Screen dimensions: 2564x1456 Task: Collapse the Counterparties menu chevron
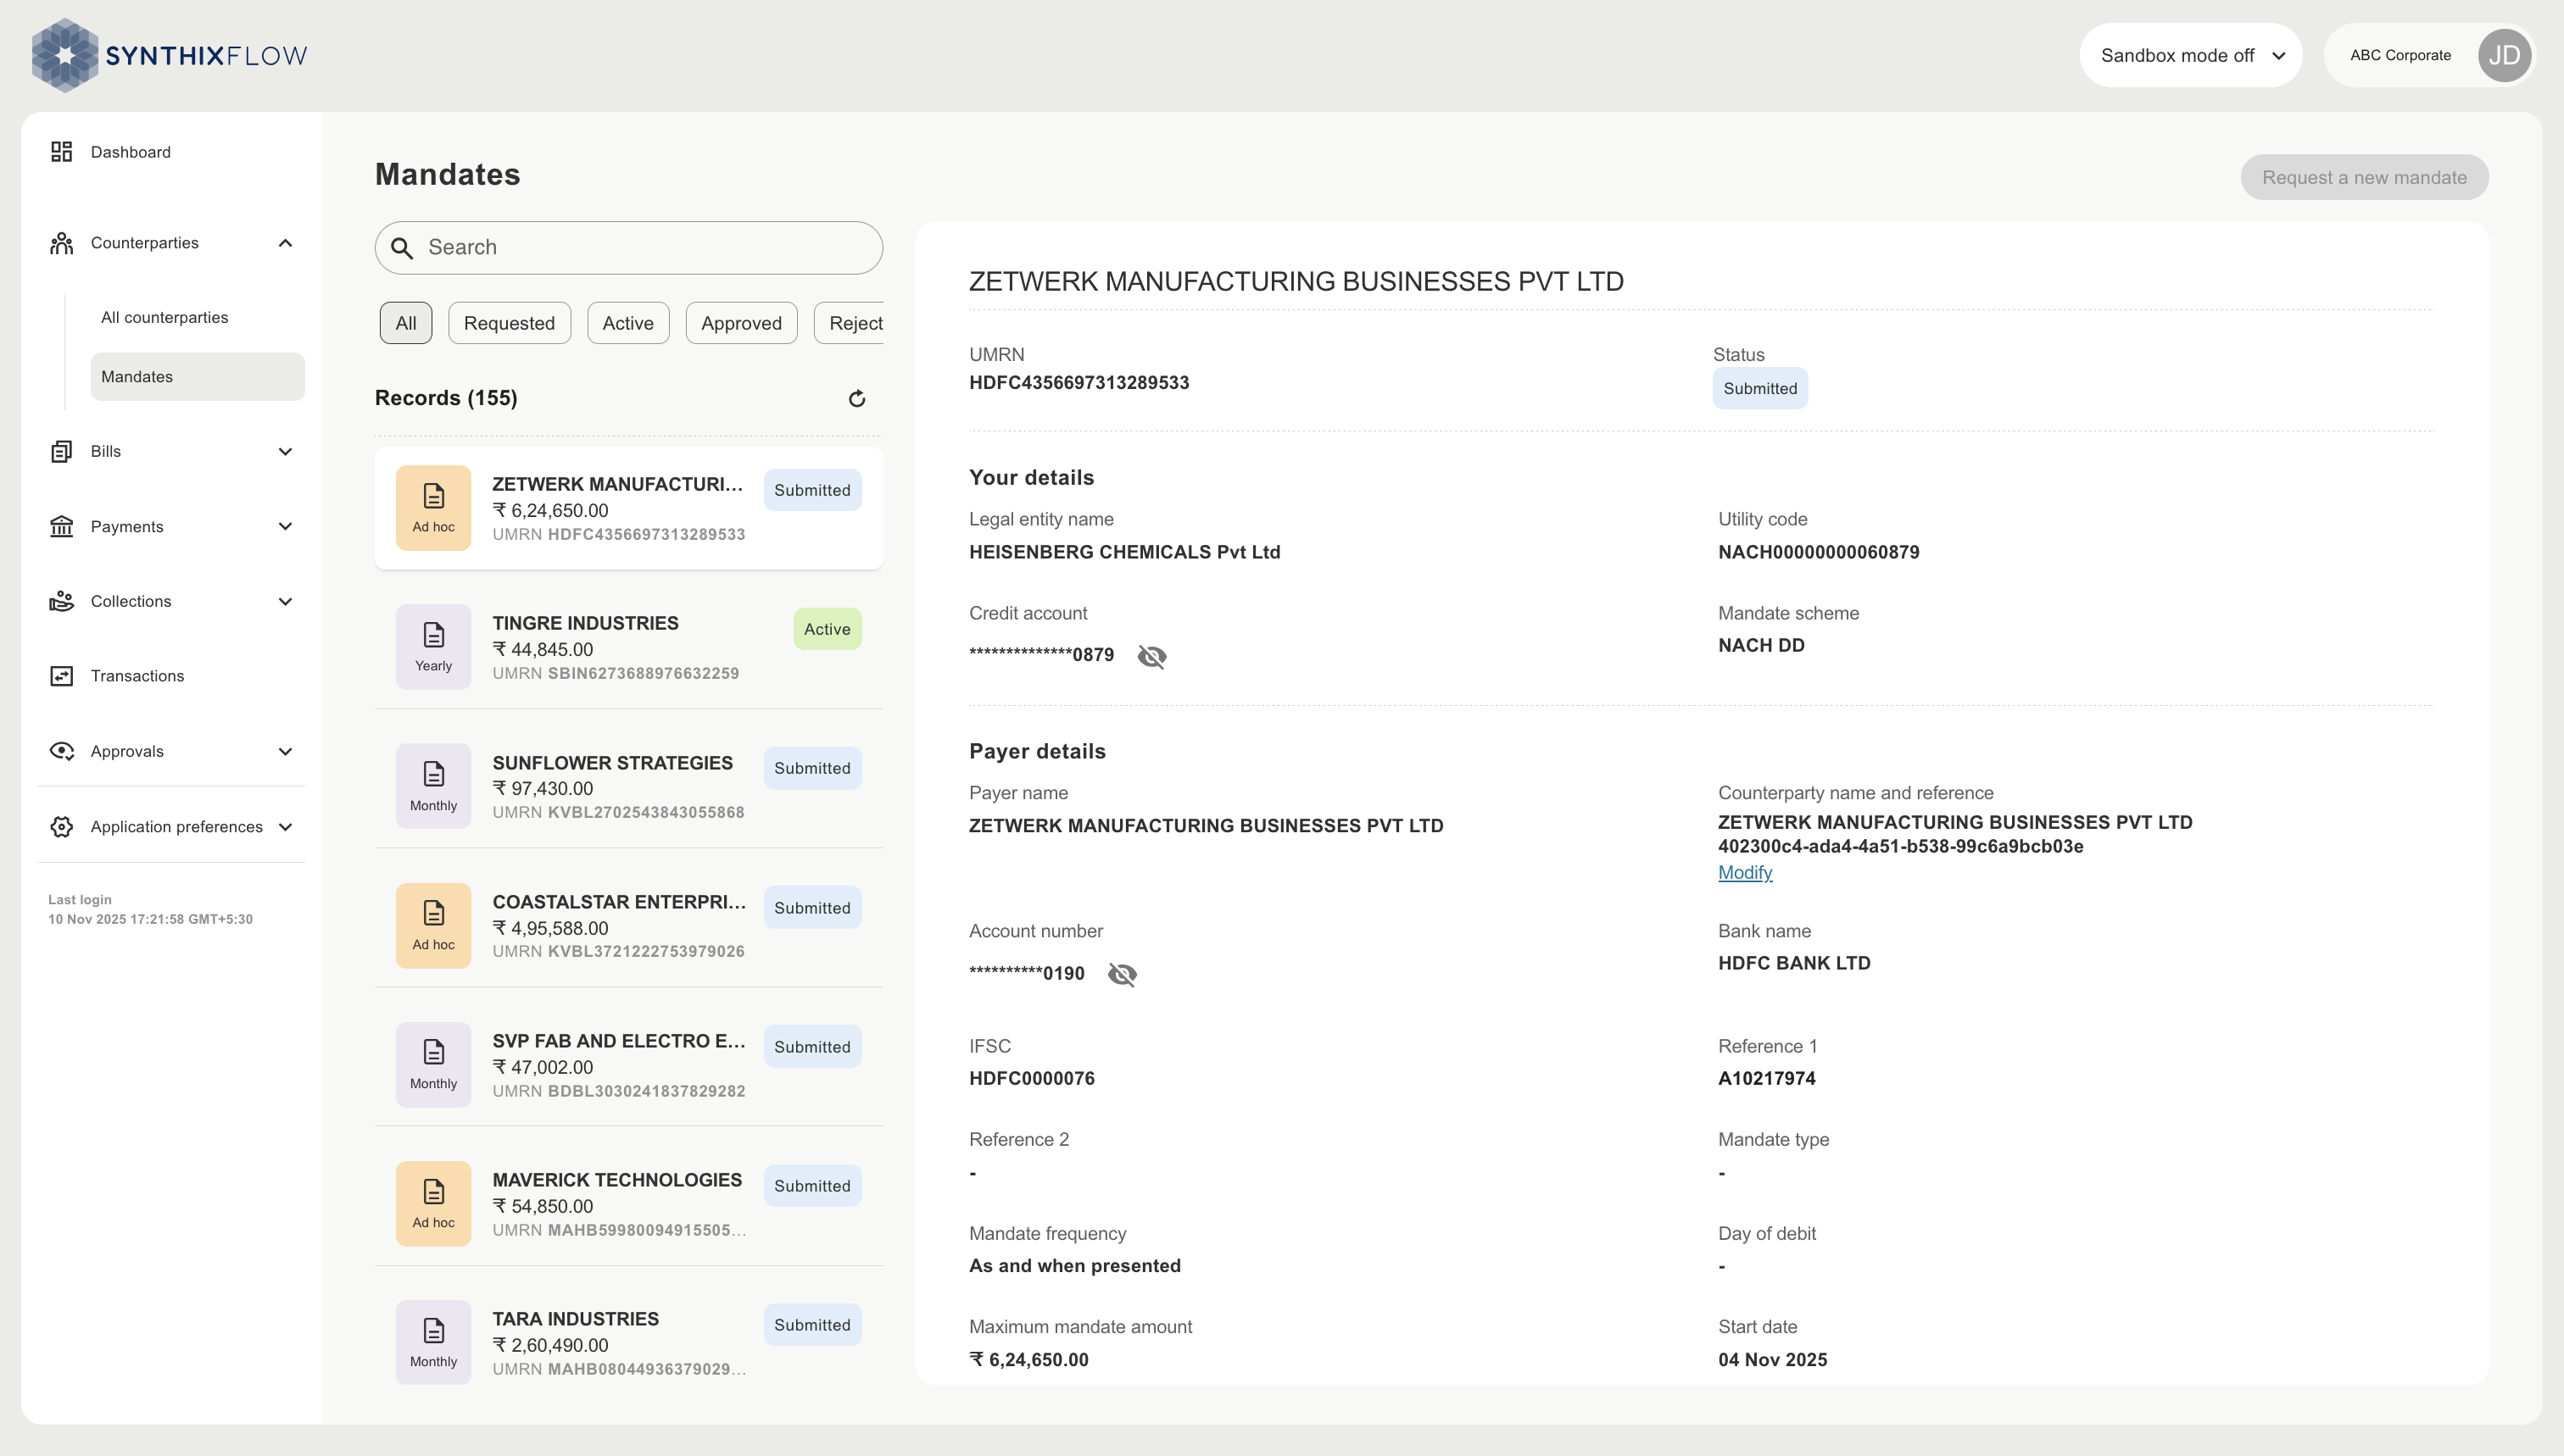click(285, 243)
